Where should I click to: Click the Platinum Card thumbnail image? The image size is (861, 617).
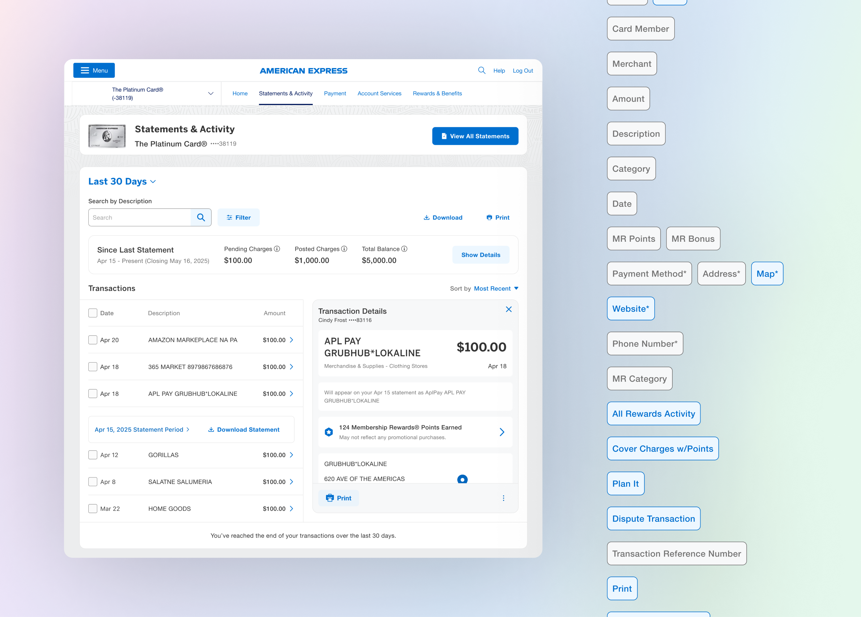[x=107, y=136]
